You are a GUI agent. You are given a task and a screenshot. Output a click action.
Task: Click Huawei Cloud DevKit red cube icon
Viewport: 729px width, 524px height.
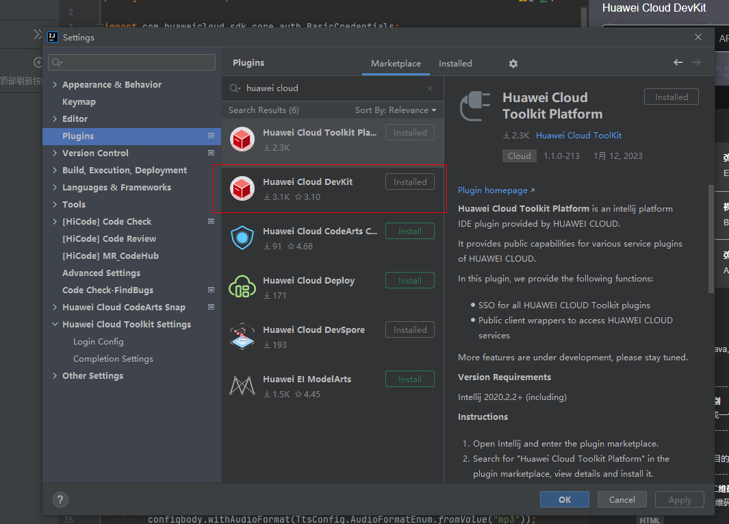click(x=242, y=188)
